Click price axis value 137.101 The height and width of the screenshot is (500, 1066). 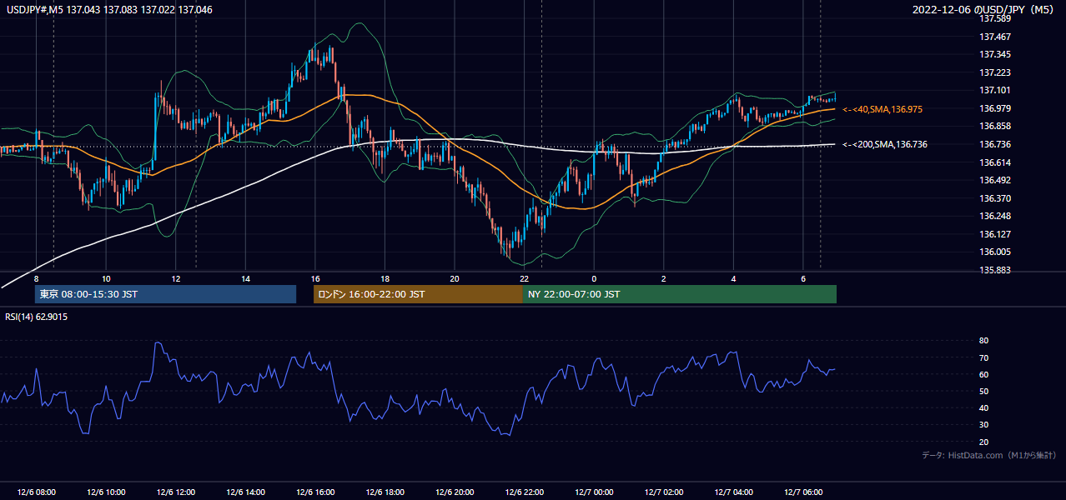click(995, 90)
